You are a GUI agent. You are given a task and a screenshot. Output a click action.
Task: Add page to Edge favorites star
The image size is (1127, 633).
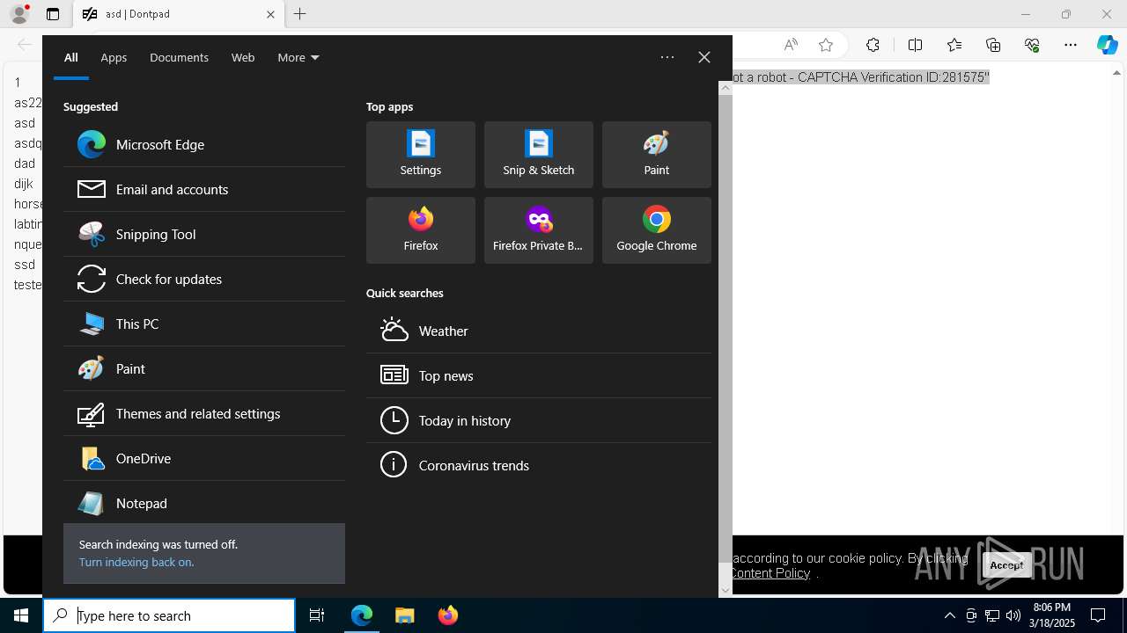click(x=826, y=45)
